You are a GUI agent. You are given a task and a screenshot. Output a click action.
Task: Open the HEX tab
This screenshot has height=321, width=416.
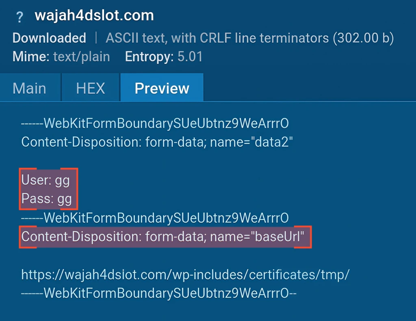pos(91,88)
